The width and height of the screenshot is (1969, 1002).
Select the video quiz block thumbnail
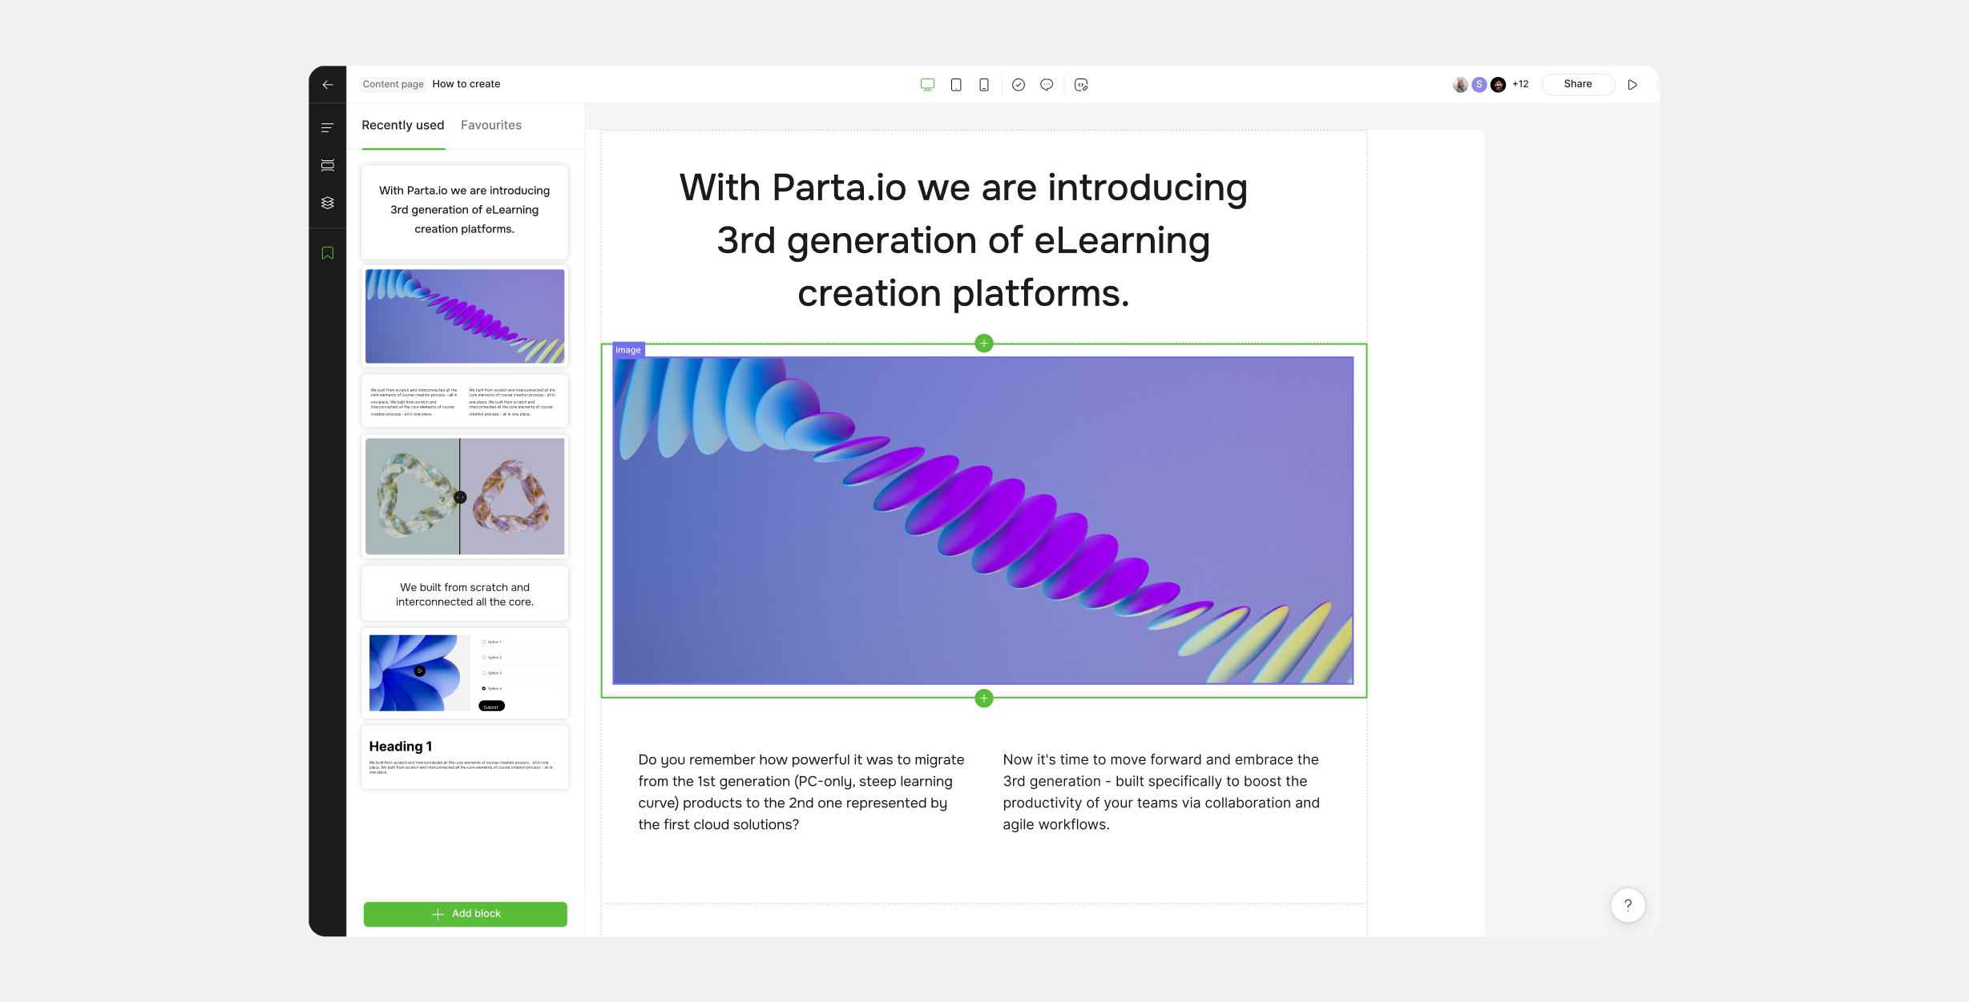click(x=465, y=673)
